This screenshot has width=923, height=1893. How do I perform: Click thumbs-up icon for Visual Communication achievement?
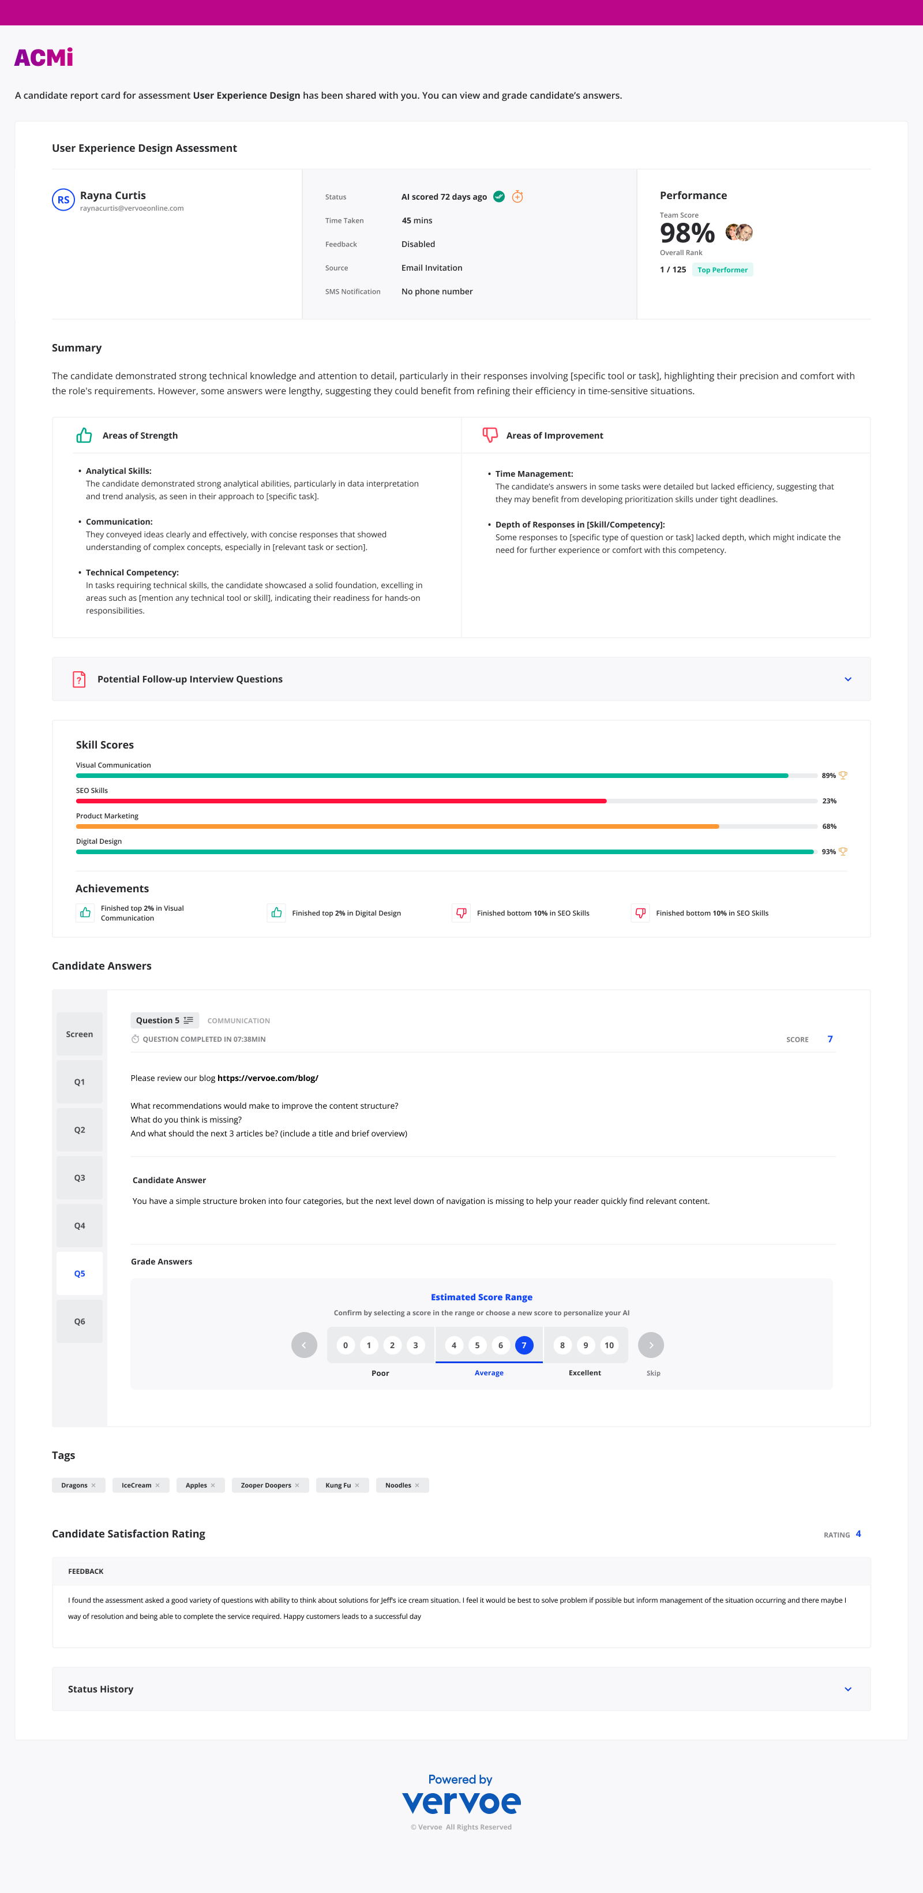[x=85, y=912]
